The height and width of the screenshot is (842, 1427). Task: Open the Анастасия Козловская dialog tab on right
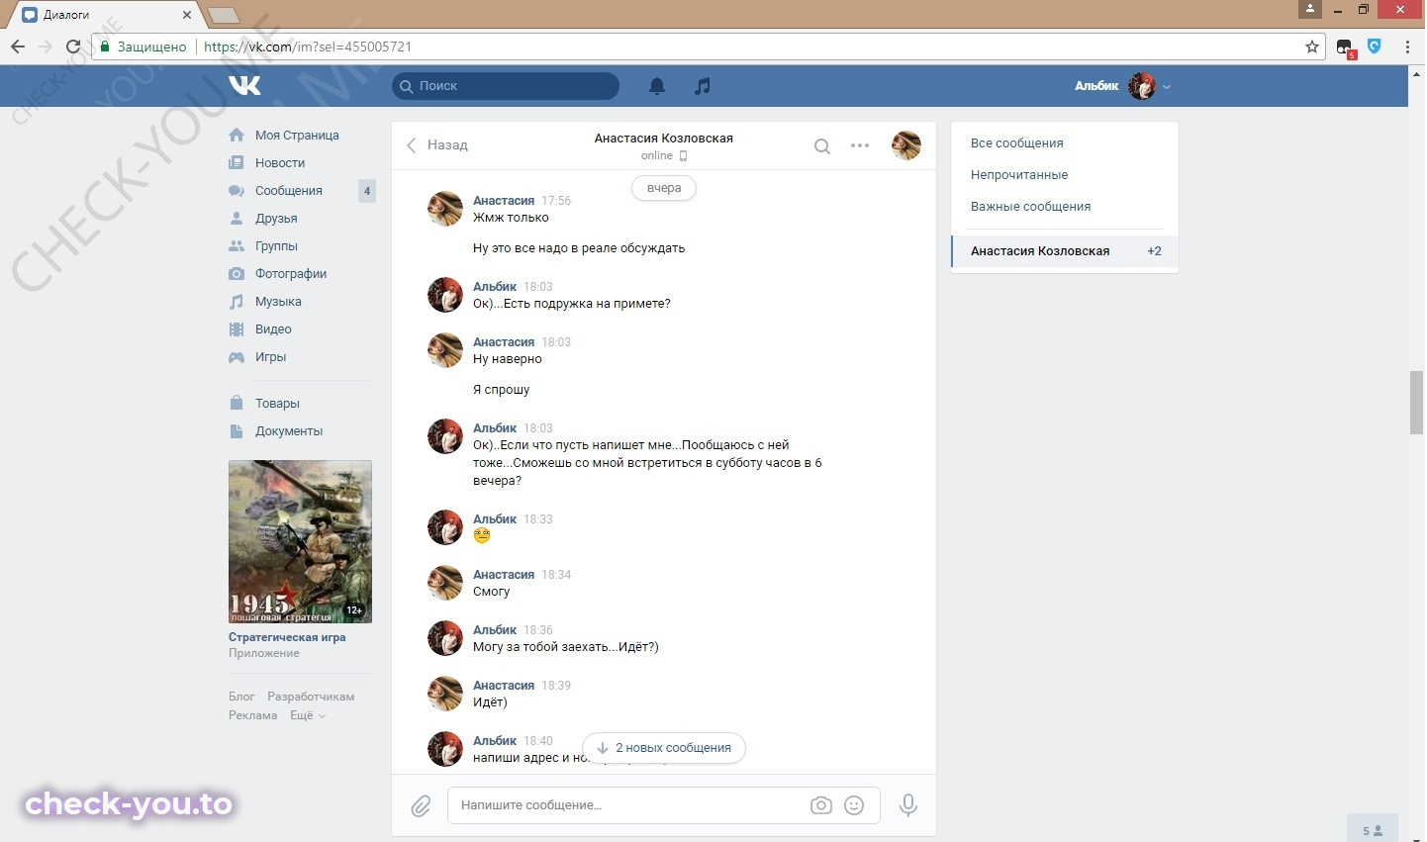tap(1065, 251)
